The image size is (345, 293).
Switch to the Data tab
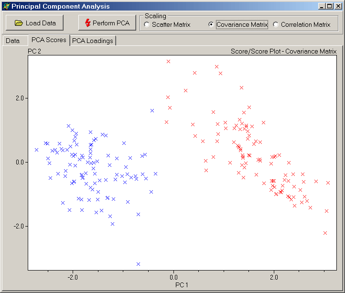pos(13,41)
